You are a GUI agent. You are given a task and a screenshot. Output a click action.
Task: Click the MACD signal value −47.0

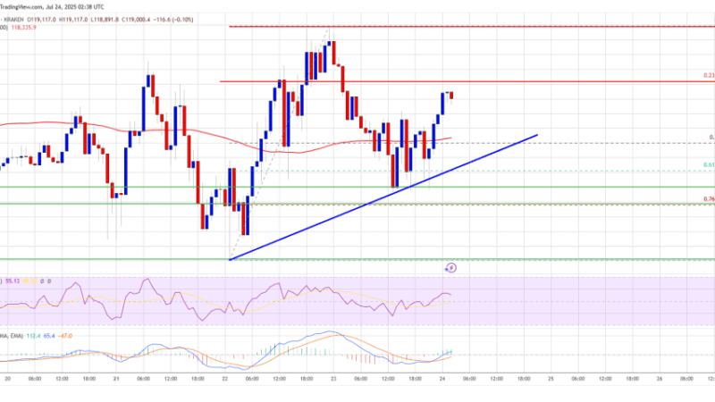[x=65, y=336]
